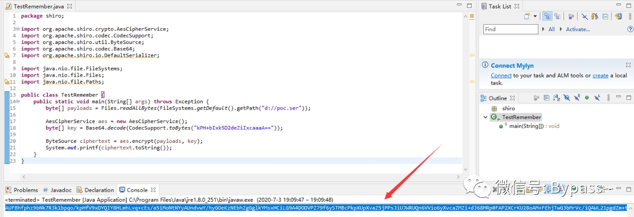
Task: Click the help question mark icon in Task List
Action: 630,29
